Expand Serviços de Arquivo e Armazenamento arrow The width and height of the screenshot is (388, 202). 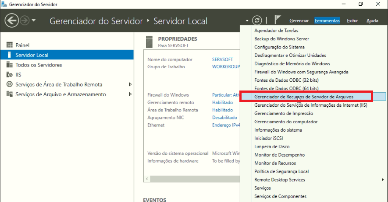[x=130, y=94]
